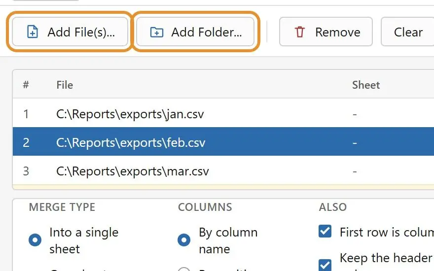This screenshot has height=271, width=434.
Task: Click the Remove button label
Action: 338,32
